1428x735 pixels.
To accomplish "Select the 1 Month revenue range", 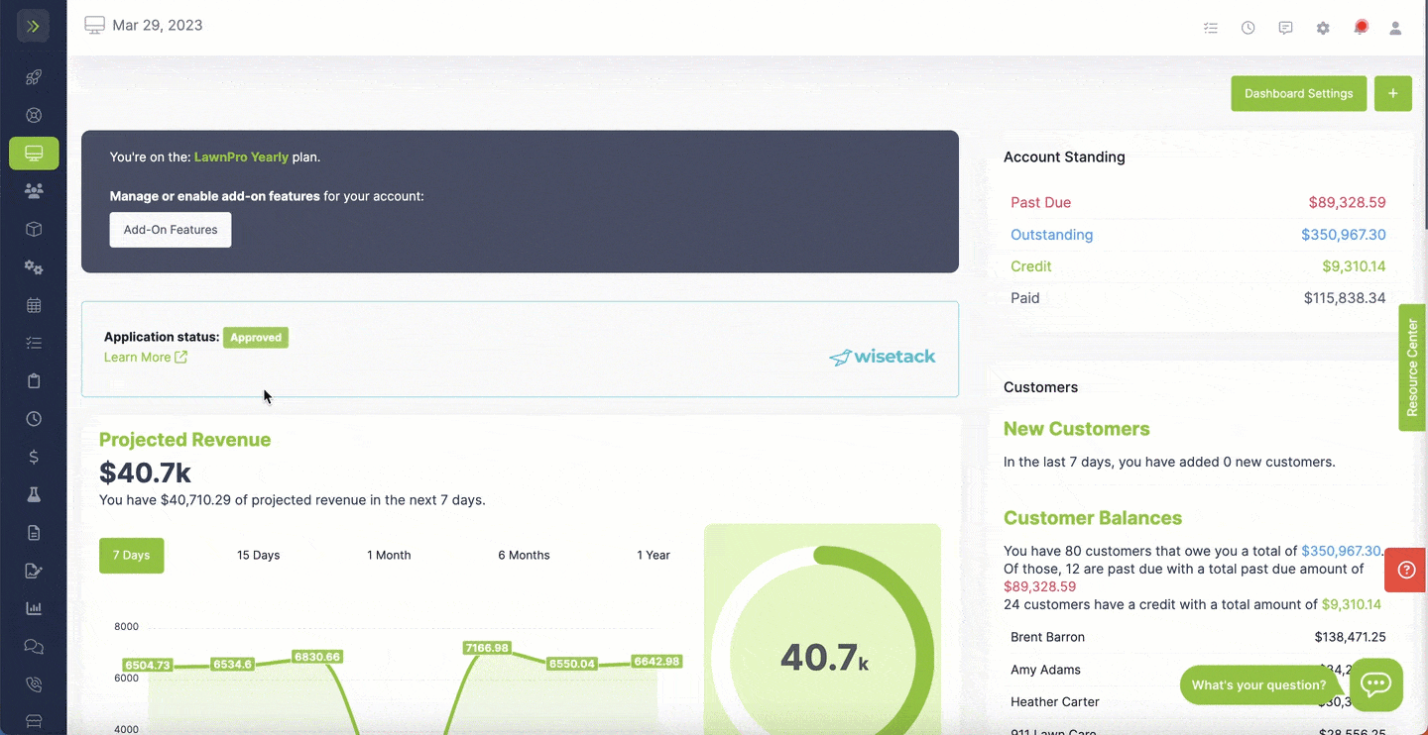I will point(389,556).
